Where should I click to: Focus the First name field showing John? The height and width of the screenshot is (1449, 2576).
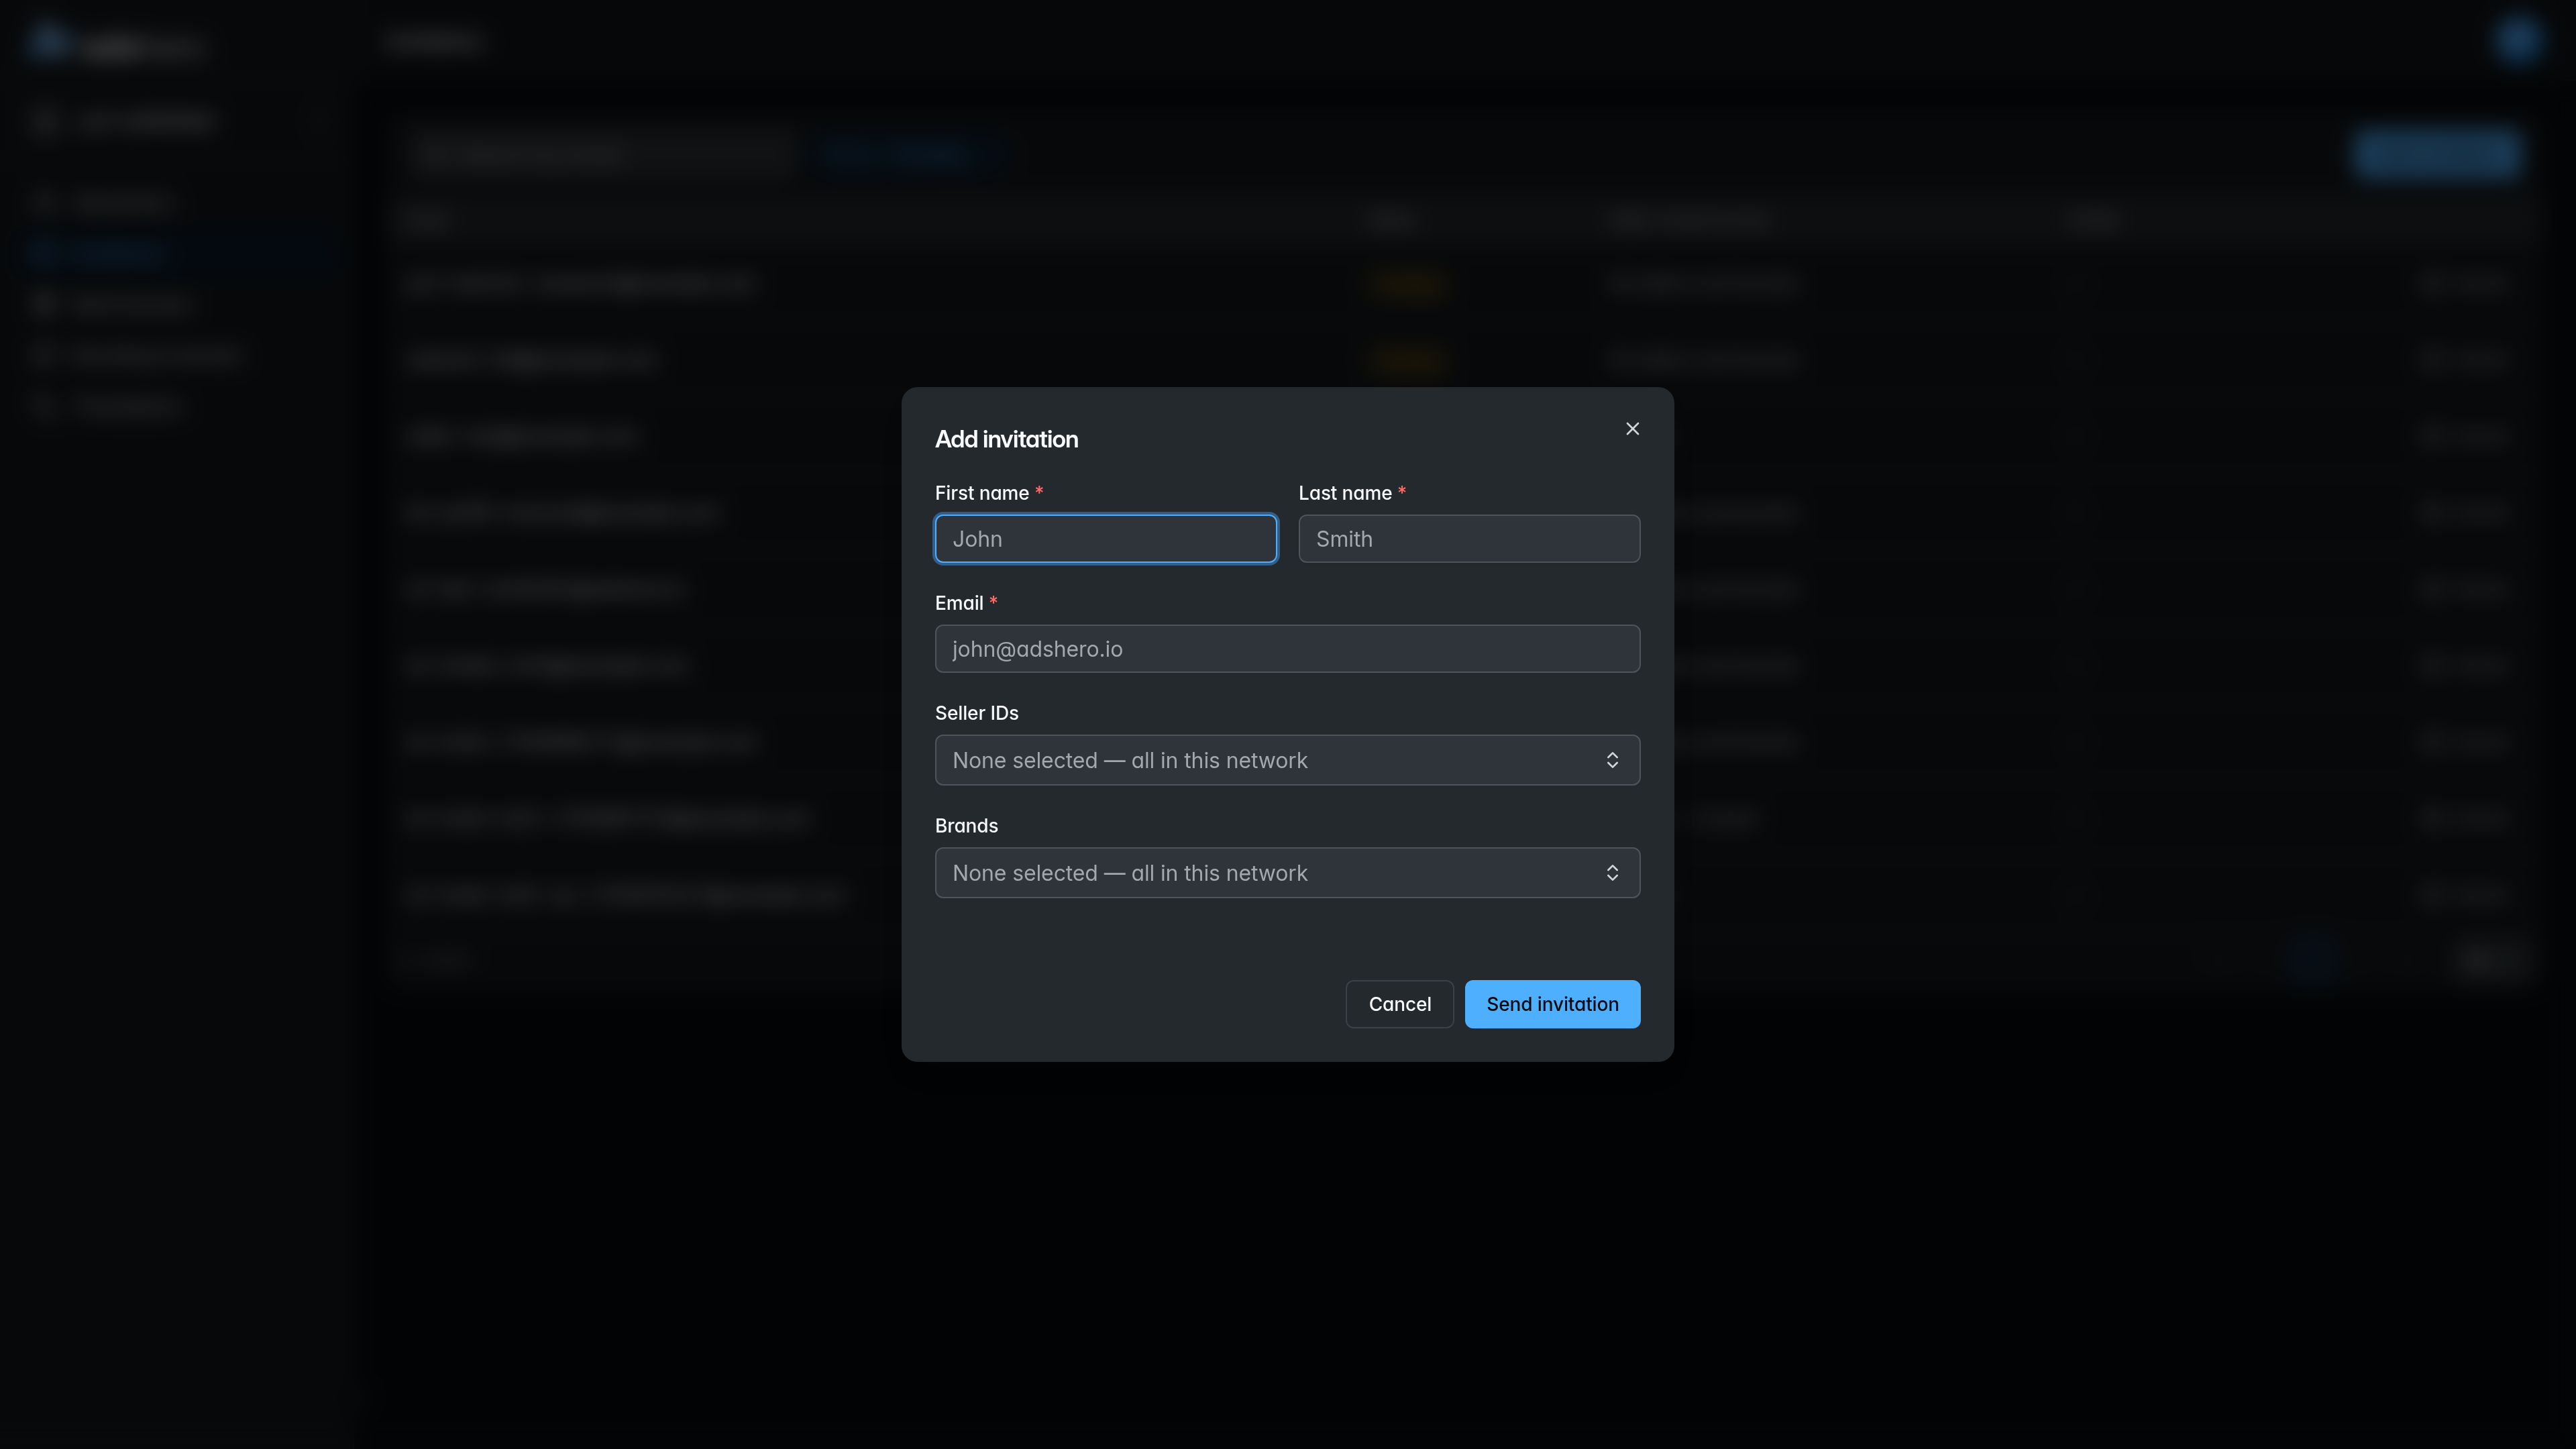tap(1106, 539)
